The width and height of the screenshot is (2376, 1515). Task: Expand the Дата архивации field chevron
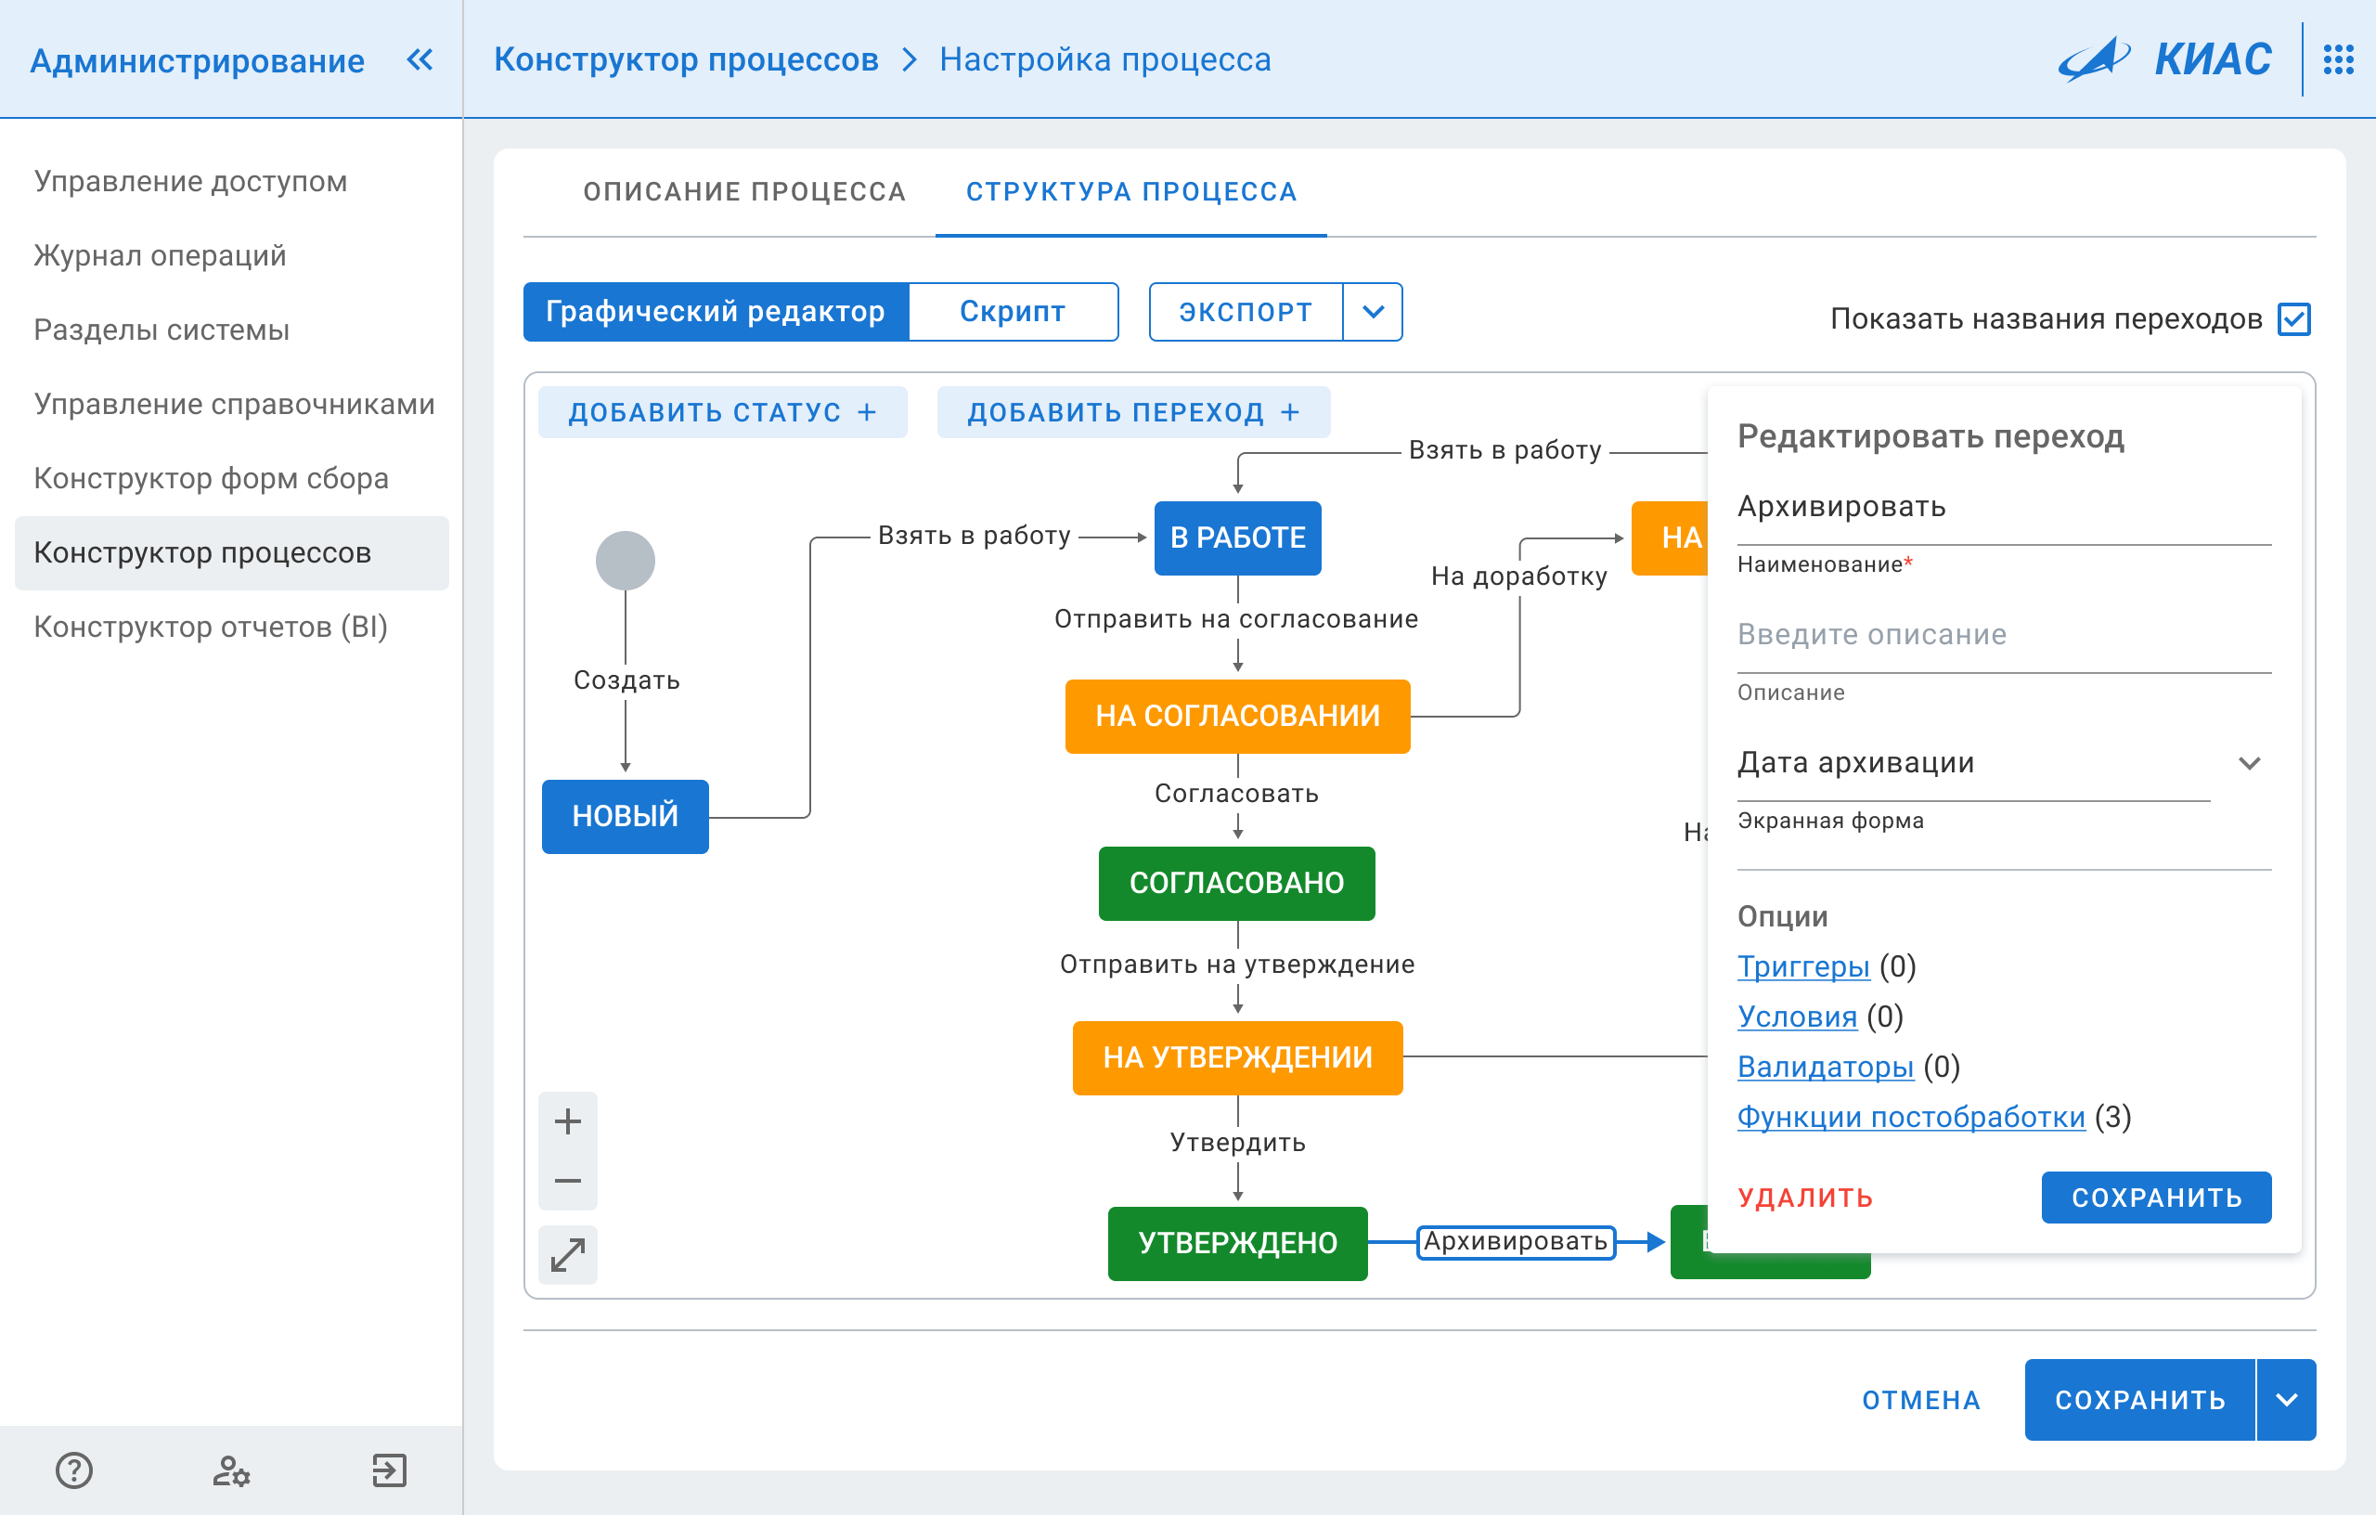pos(2251,762)
